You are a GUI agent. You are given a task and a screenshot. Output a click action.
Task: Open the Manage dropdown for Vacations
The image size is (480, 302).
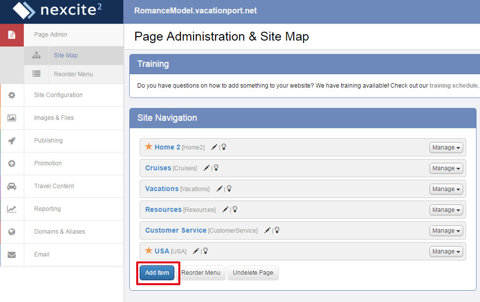point(446,189)
